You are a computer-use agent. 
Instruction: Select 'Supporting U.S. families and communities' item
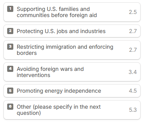pyautogui.click(x=72, y=12)
